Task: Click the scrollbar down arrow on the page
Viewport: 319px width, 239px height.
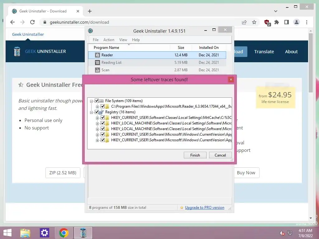Action: coord(311,218)
